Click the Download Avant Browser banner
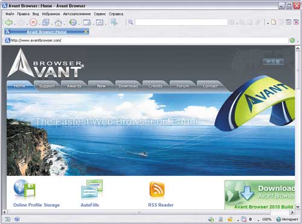 260,195
